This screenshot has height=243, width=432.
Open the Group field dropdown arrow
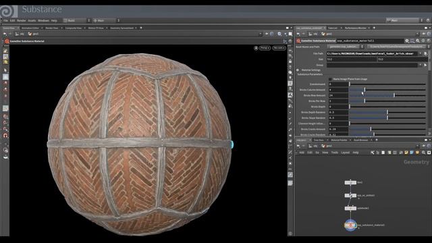[x=420, y=65]
